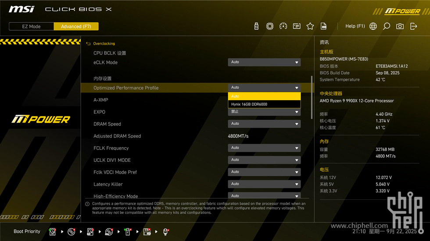Click the eCLK Mode label
Screen dimensions: 430x241
click(105, 63)
